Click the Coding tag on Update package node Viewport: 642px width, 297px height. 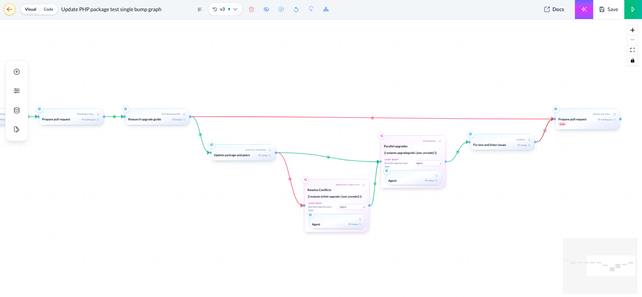[x=263, y=155]
